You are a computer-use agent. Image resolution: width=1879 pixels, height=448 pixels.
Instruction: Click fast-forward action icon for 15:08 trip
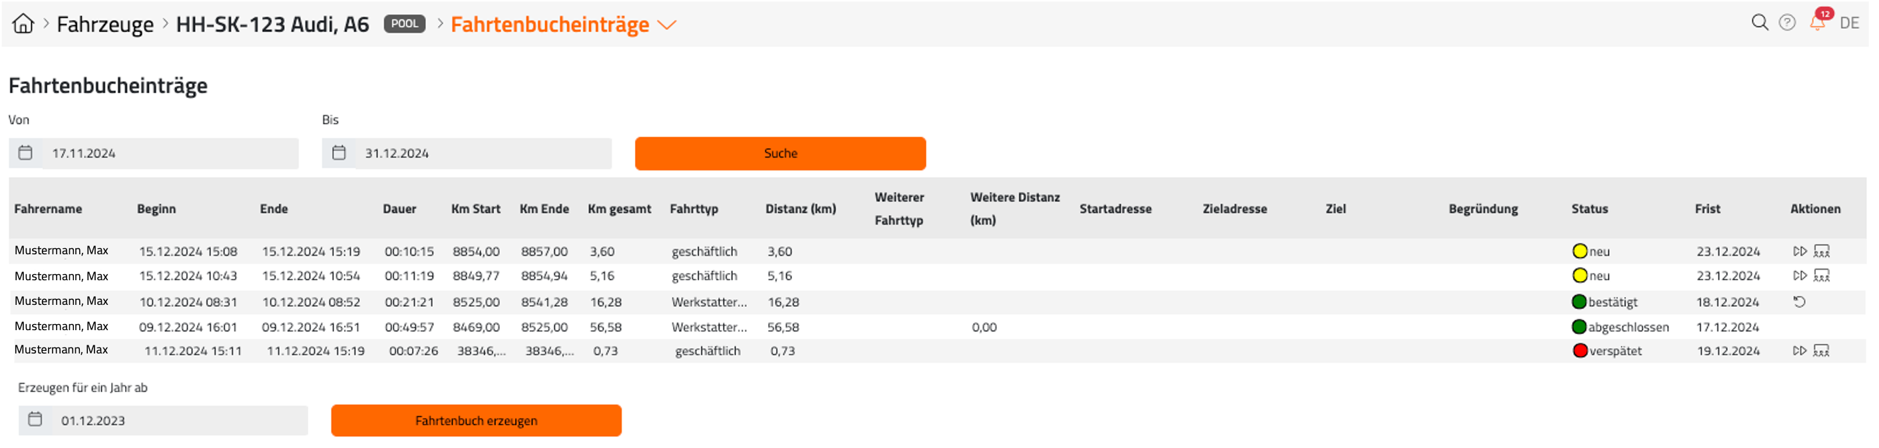[1800, 251]
